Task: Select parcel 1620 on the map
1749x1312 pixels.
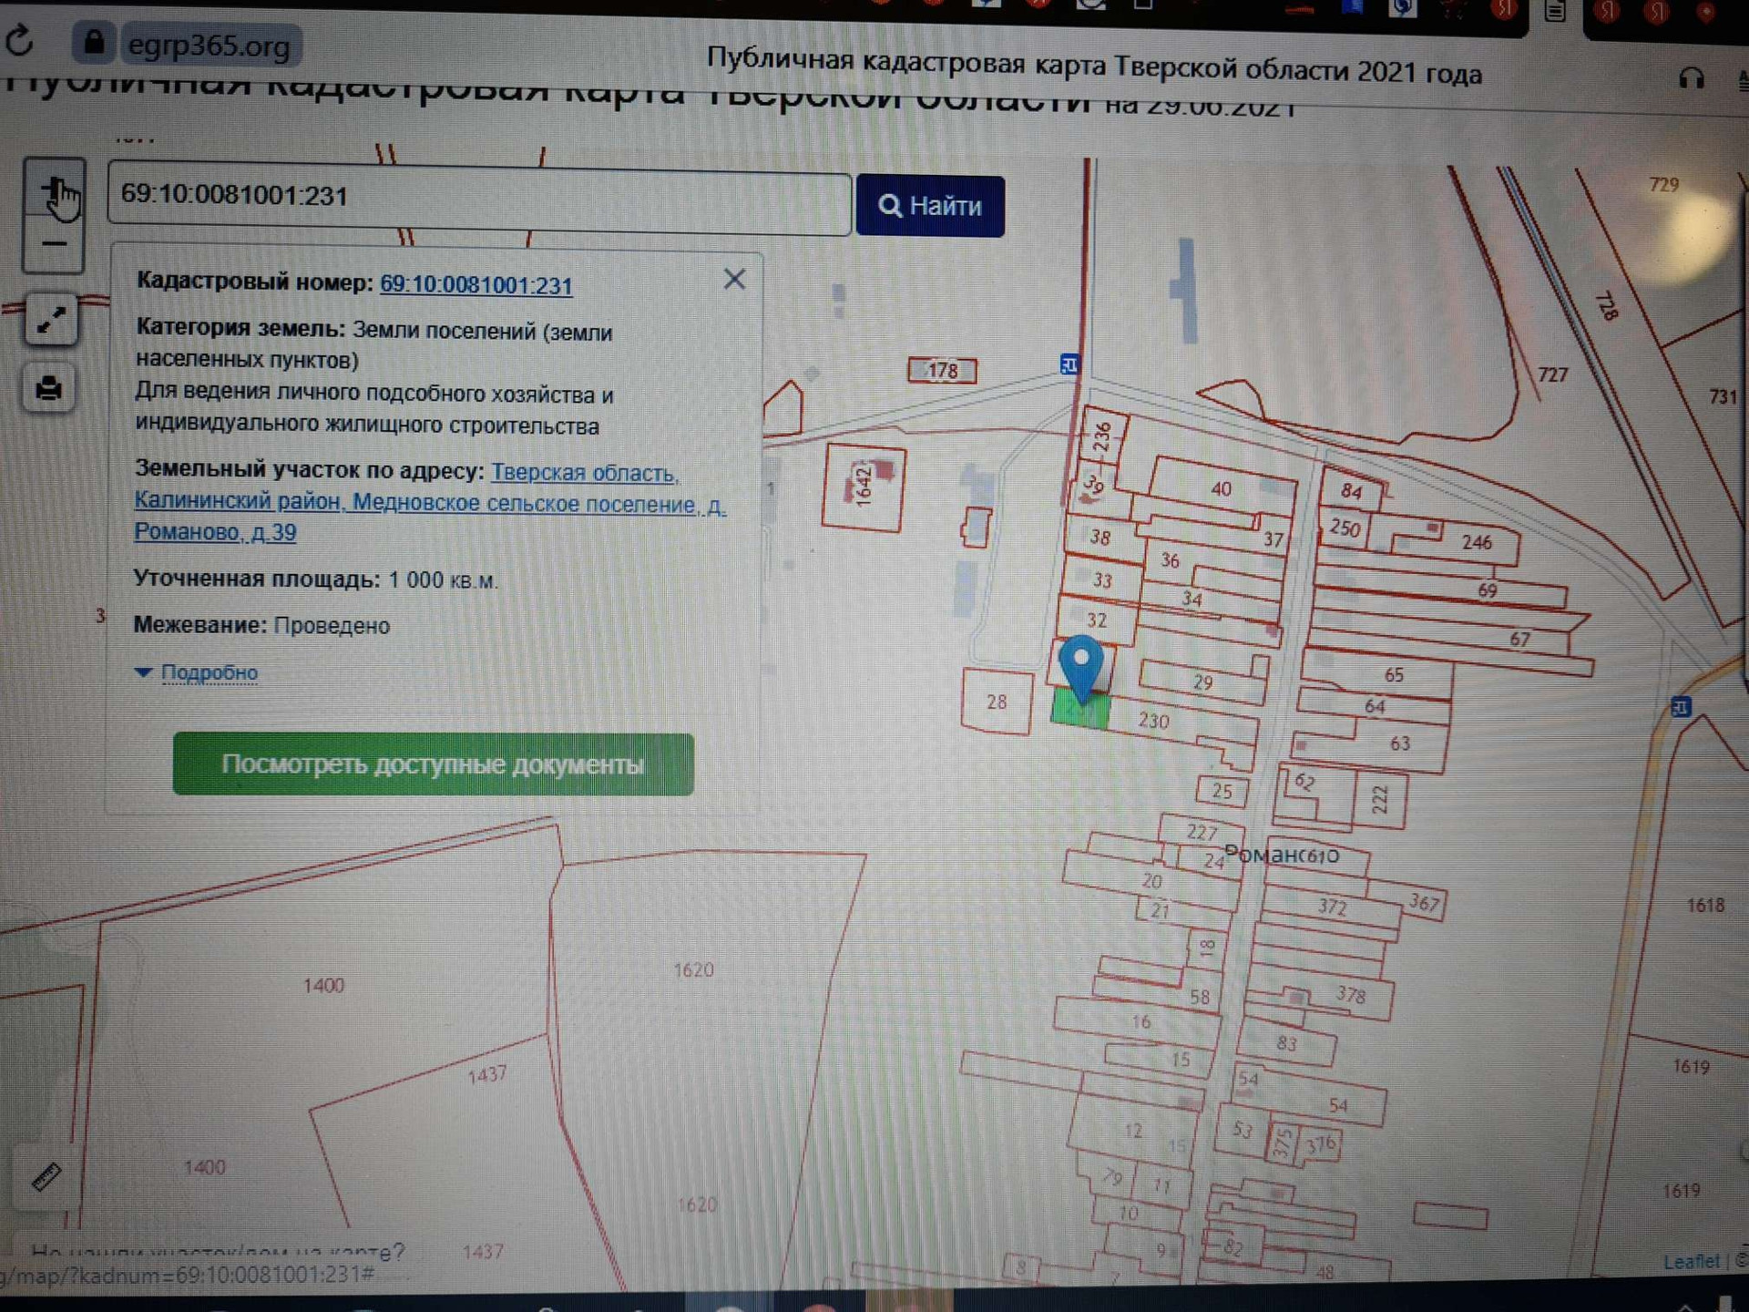Action: click(x=693, y=970)
